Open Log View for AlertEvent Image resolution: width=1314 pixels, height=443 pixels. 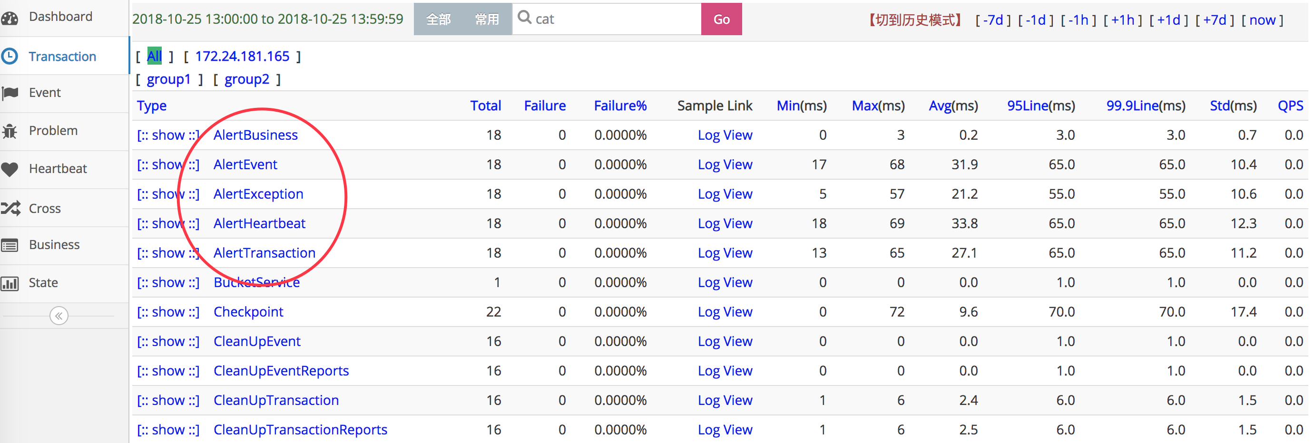coord(725,164)
